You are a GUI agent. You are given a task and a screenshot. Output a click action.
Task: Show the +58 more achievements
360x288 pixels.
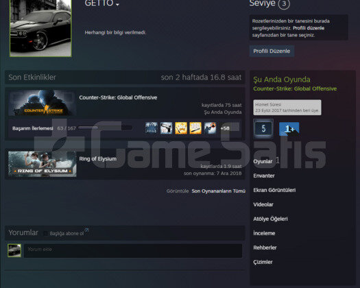[x=225, y=128]
